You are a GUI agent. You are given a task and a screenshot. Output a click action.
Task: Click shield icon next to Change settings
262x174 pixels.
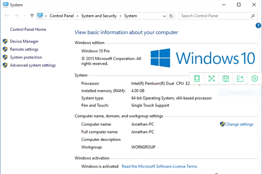[x=222, y=124]
